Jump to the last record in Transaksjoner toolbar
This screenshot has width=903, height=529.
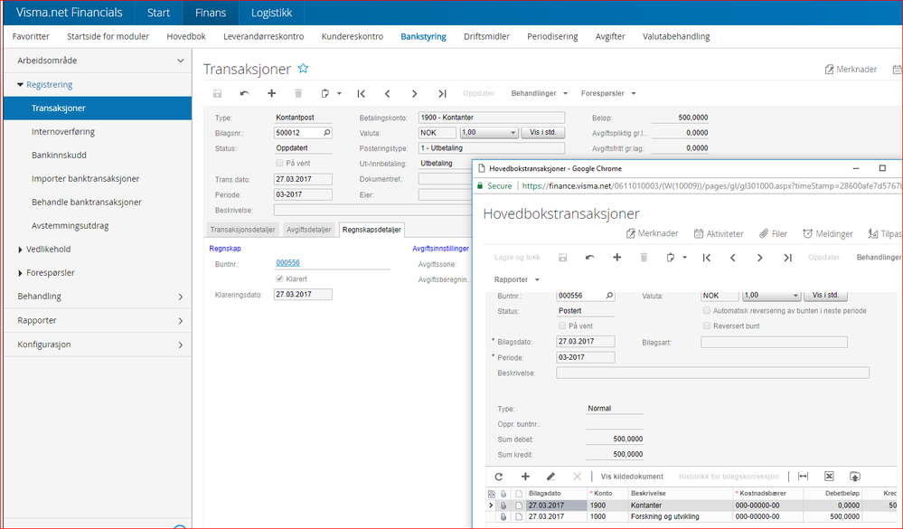pyautogui.click(x=442, y=93)
